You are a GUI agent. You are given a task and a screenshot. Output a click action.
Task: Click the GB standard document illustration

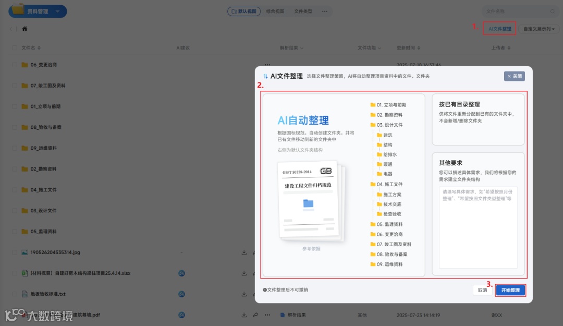[311, 201]
